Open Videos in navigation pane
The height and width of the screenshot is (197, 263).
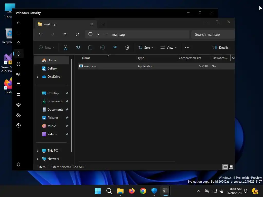(52, 134)
